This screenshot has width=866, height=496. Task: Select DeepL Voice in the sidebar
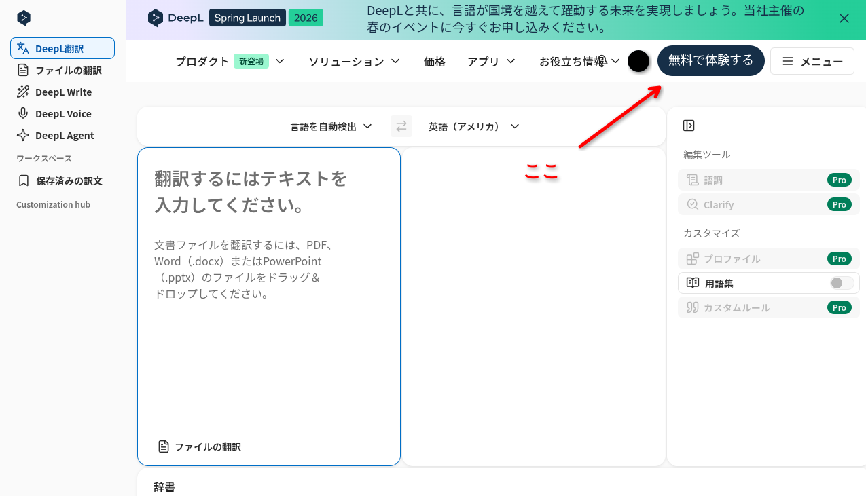62,113
